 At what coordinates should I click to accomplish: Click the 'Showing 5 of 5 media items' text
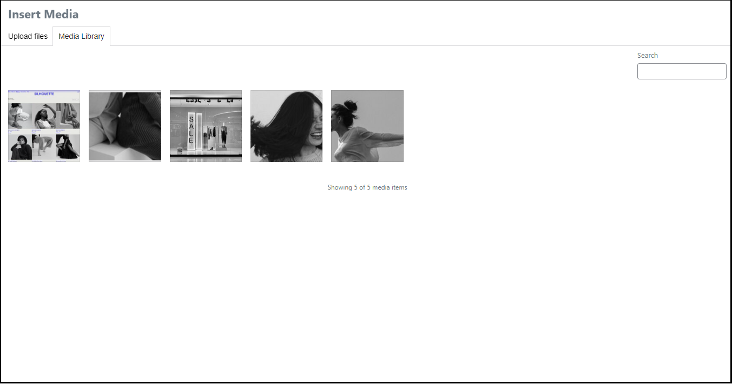[367, 187]
